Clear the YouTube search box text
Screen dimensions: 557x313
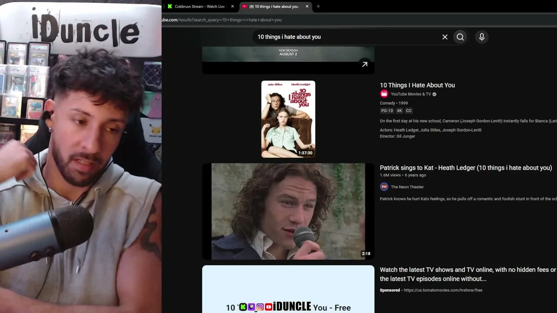445,37
